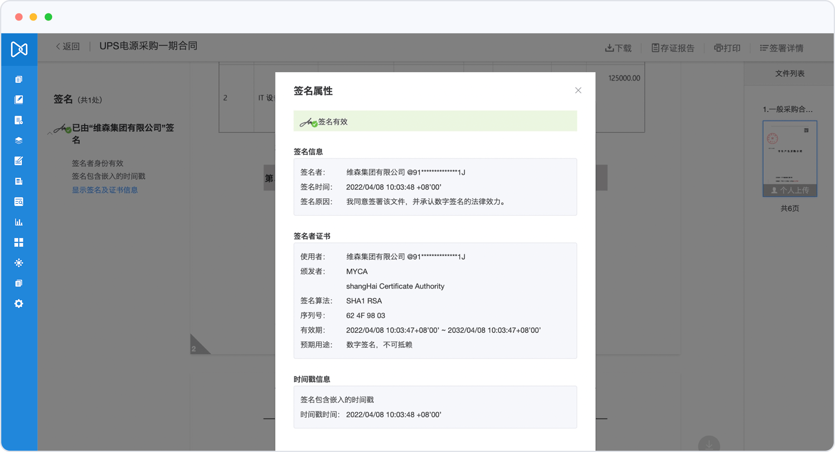Click the app logo in the sidebar
The width and height of the screenshot is (835, 452).
point(19,49)
